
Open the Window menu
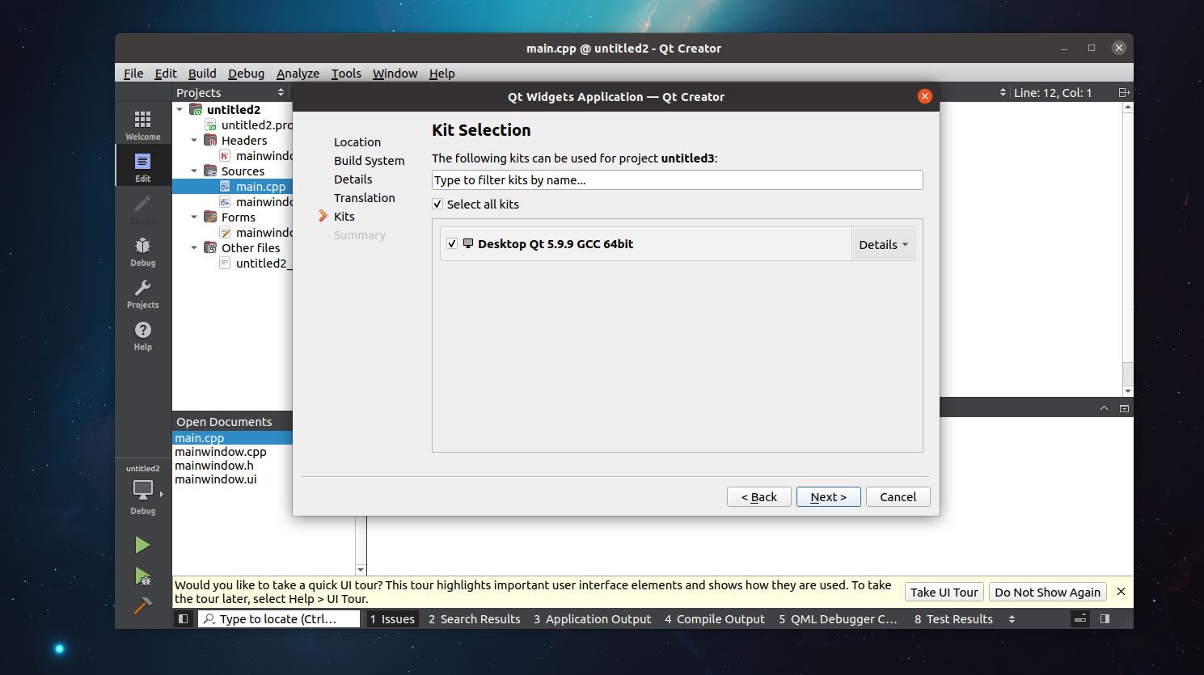point(395,73)
